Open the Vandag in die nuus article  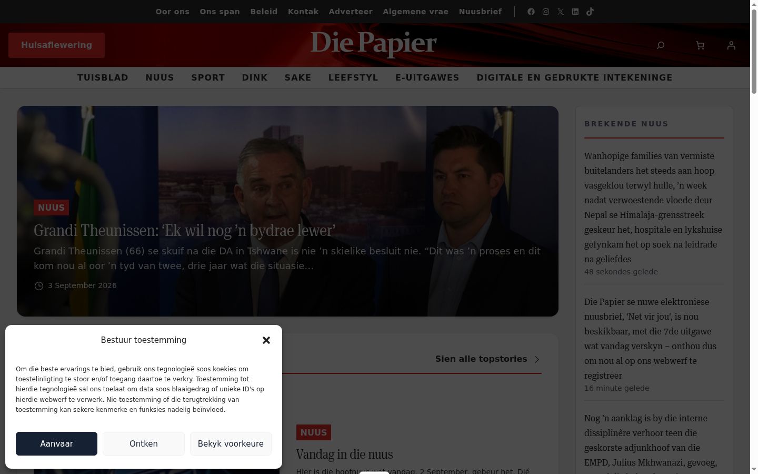344,455
